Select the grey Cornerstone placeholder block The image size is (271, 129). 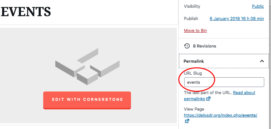click(x=88, y=76)
